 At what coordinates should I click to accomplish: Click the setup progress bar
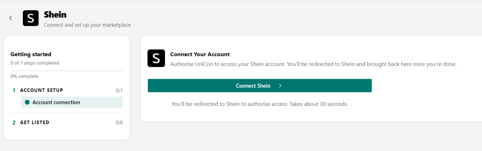tap(67, 71)
